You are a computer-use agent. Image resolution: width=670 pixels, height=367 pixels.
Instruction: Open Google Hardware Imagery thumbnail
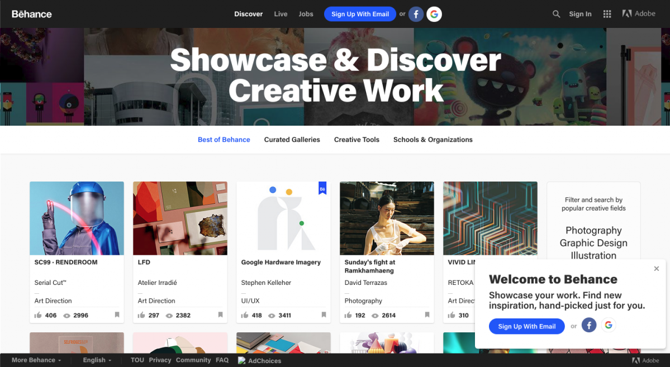coord(284,218)
